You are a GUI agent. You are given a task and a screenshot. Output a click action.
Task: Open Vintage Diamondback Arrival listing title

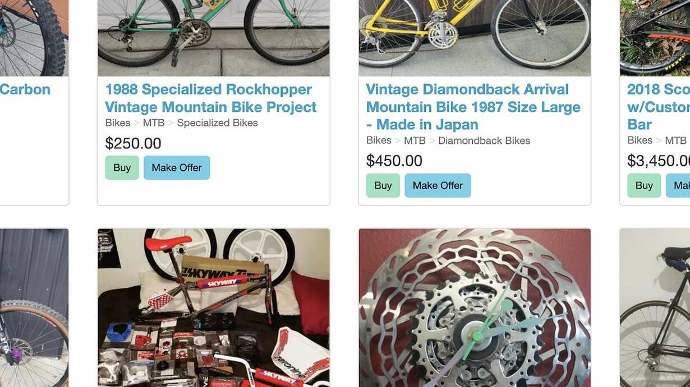473,107
